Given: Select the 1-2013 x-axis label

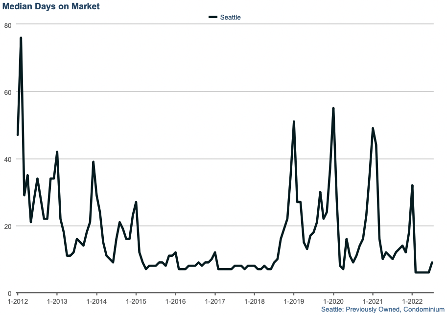Looking at the screenshot, I should pos(57,301).
